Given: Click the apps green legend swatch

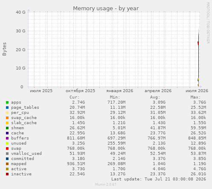Looking at the screenshot, I should click(x=7, y=102).
